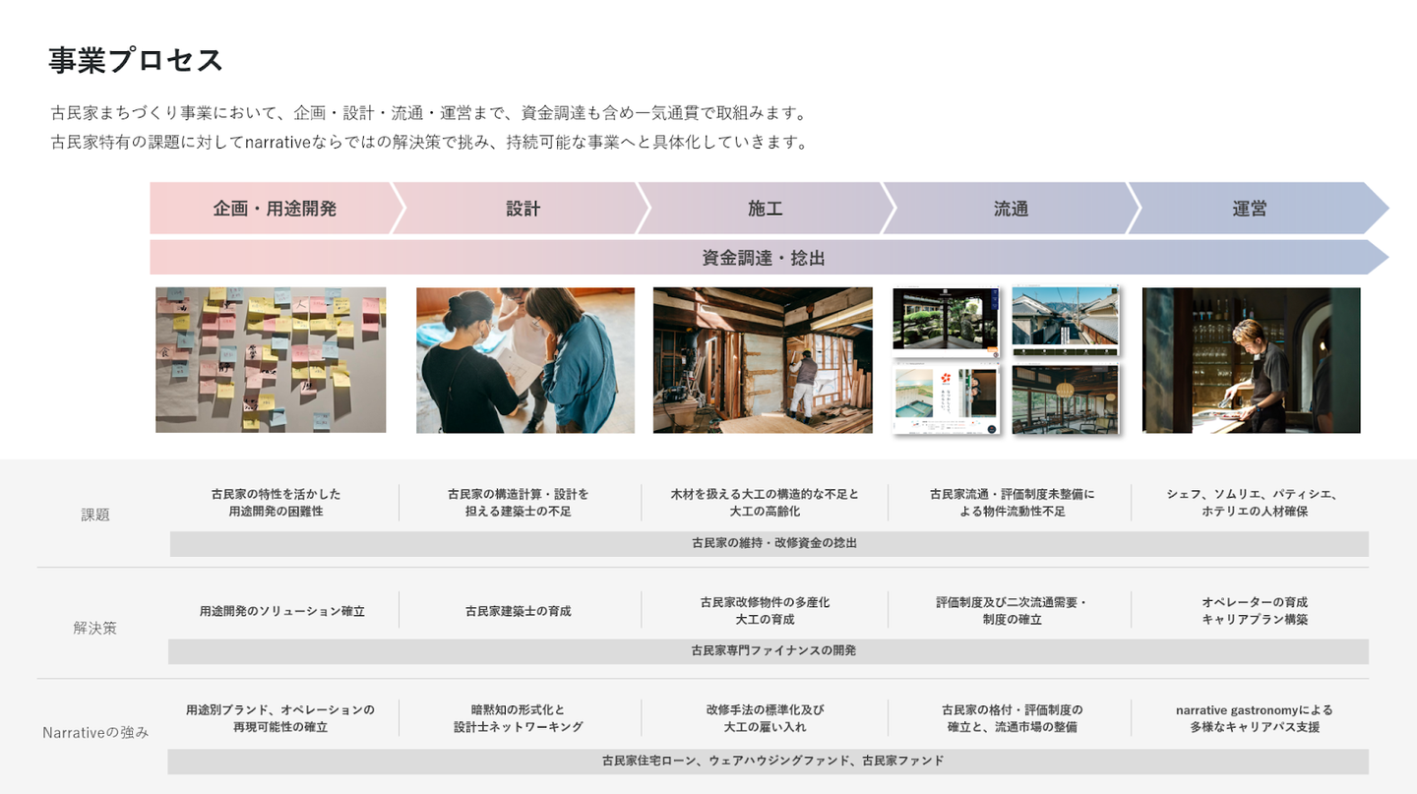1417x794 pixels.
Task: Open the website screenshots collage image
Action: 1006,360
